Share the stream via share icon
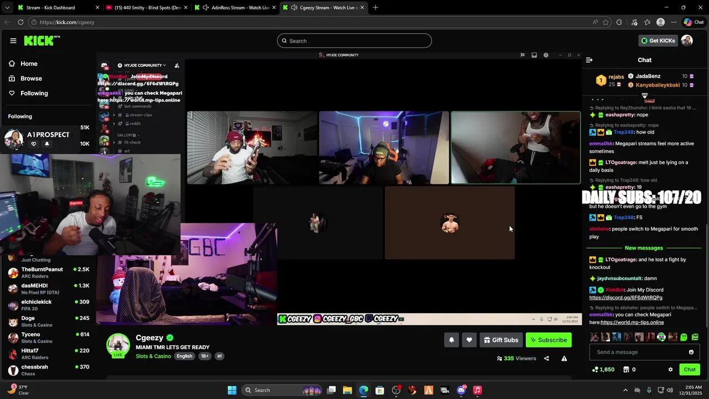 [546, 359]
